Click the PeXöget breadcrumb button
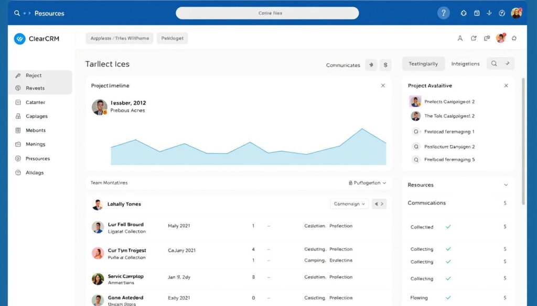Screen dimensions: 537x306 pos(172,38)
